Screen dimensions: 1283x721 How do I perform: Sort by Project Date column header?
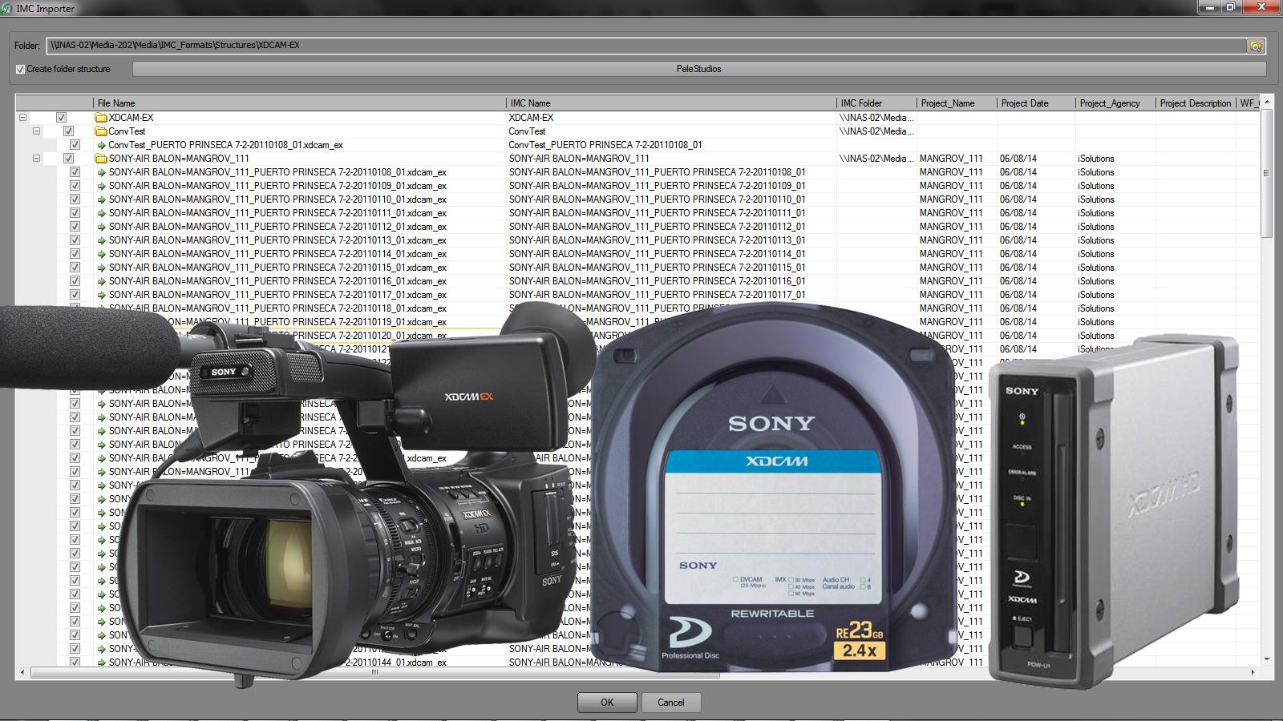pos(1036,103)
